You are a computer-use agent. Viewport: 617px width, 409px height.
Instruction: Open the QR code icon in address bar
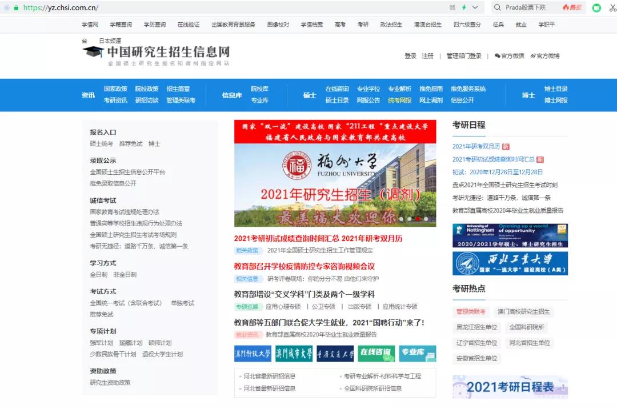coord(452,7)
